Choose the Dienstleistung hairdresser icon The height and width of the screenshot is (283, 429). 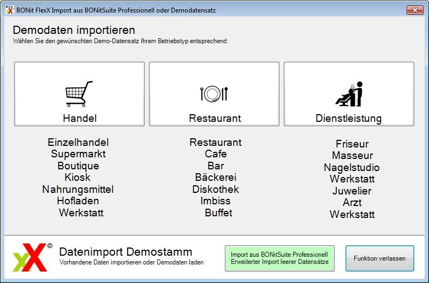349,93
